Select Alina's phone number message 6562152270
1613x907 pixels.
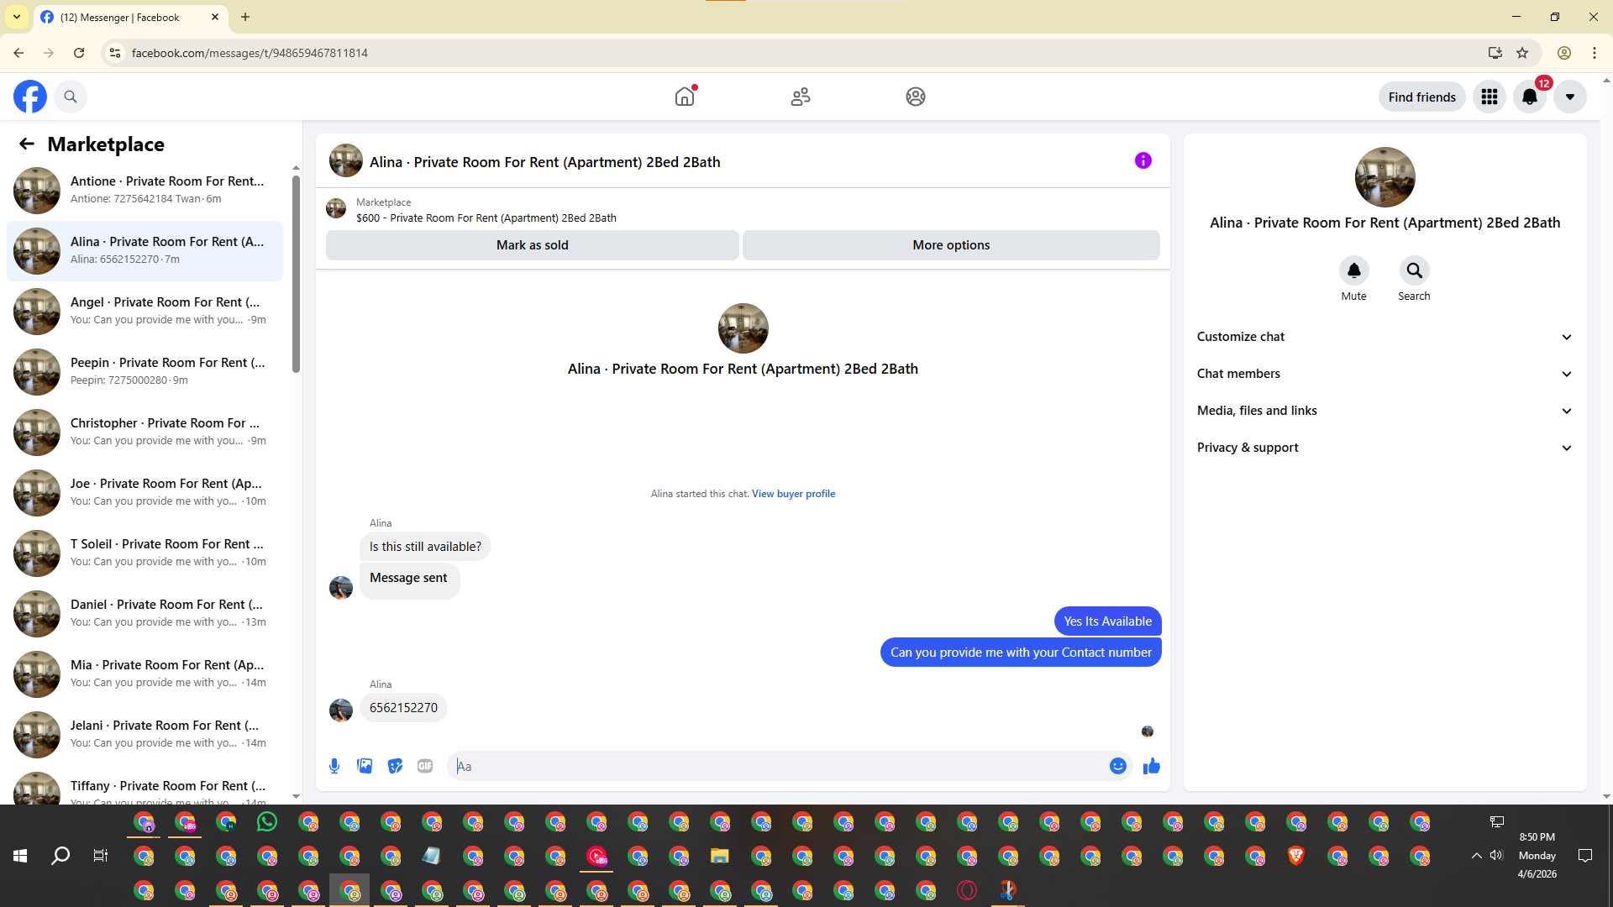pyautogui.click(x=403, y=708)
